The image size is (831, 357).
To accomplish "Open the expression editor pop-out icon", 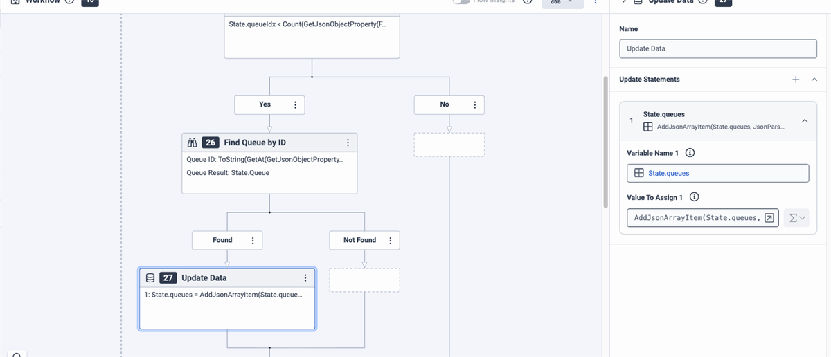I will (x=769, y=218).
